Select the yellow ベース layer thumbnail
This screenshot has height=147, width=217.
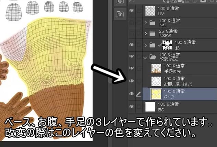156,94
